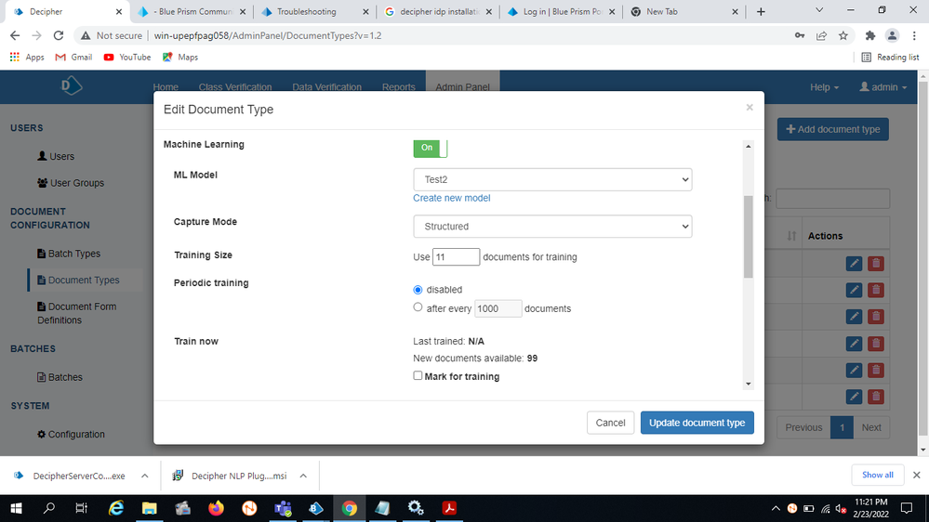
Task: Click the browser reload icon
Action: [58, 35]
